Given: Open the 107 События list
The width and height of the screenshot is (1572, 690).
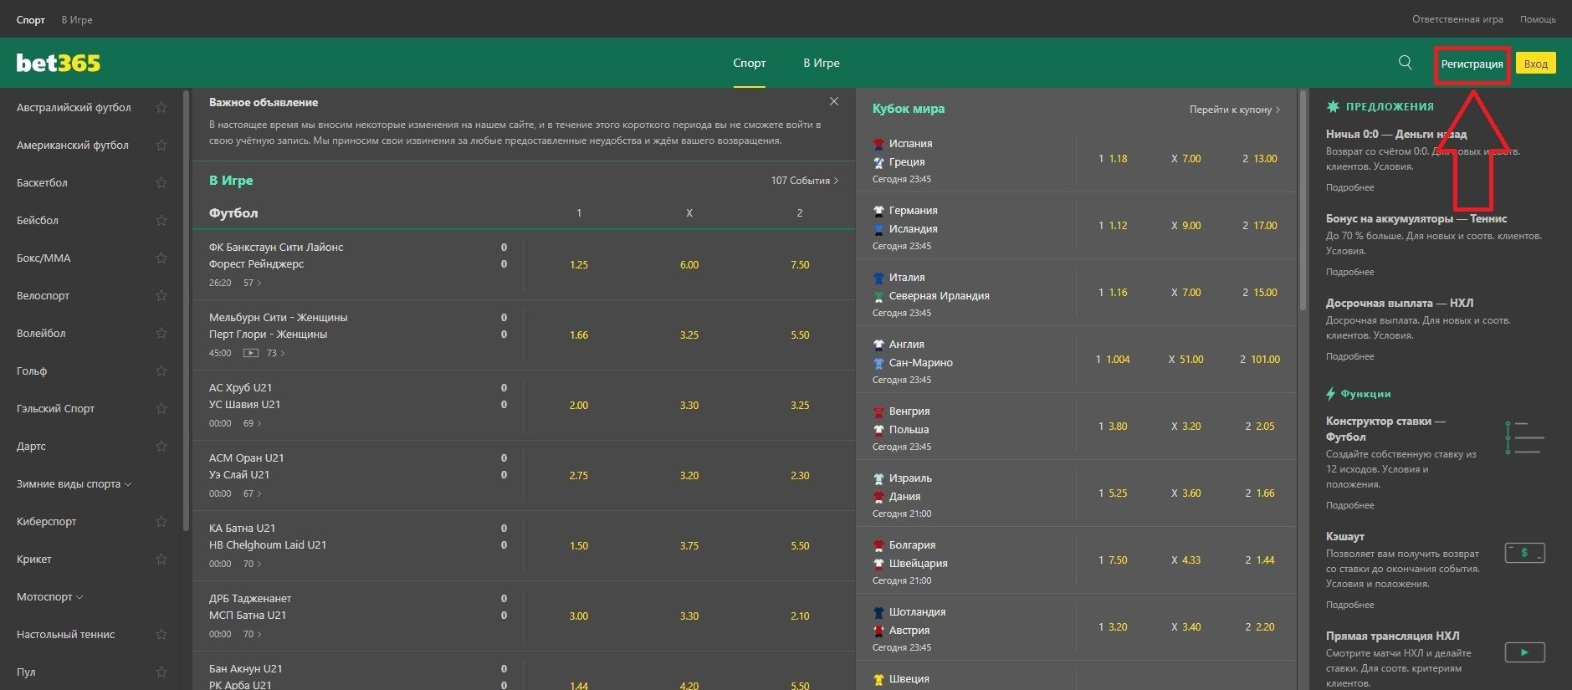Looking at the screenshot, I should (x=803, y=181).
